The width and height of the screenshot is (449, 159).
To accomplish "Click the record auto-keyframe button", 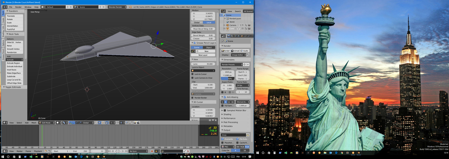I will tap(152, 151).
